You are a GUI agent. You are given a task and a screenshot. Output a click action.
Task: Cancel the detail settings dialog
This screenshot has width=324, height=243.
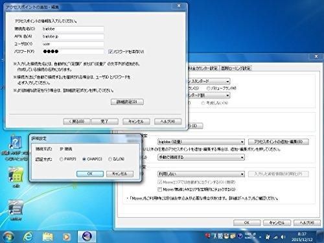(120, 174)
